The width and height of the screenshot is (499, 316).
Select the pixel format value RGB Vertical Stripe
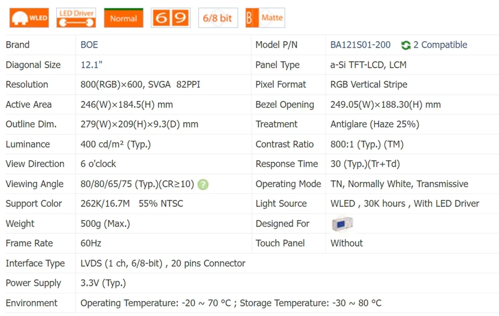pos(369,85)
